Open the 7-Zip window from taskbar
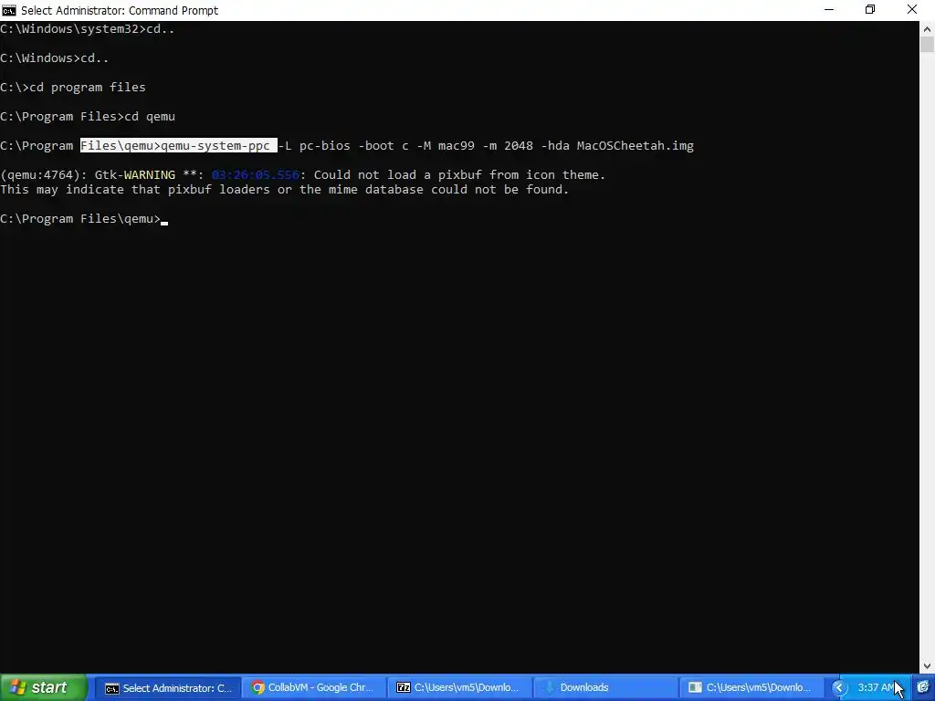The width and height of the screenshot is (935, 701). [x=459, y=687]
